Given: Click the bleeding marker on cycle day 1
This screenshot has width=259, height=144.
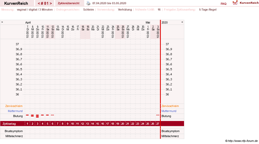Looking at the screenshot, I should pyautogui.click(x=27, y=115).
